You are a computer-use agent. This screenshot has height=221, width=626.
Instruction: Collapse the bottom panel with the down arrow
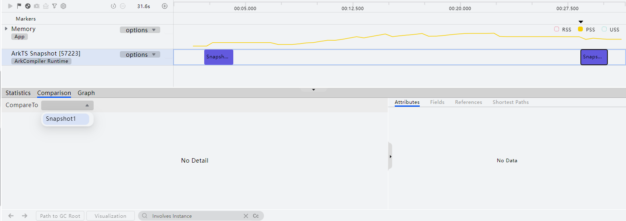tap(314, 89)
